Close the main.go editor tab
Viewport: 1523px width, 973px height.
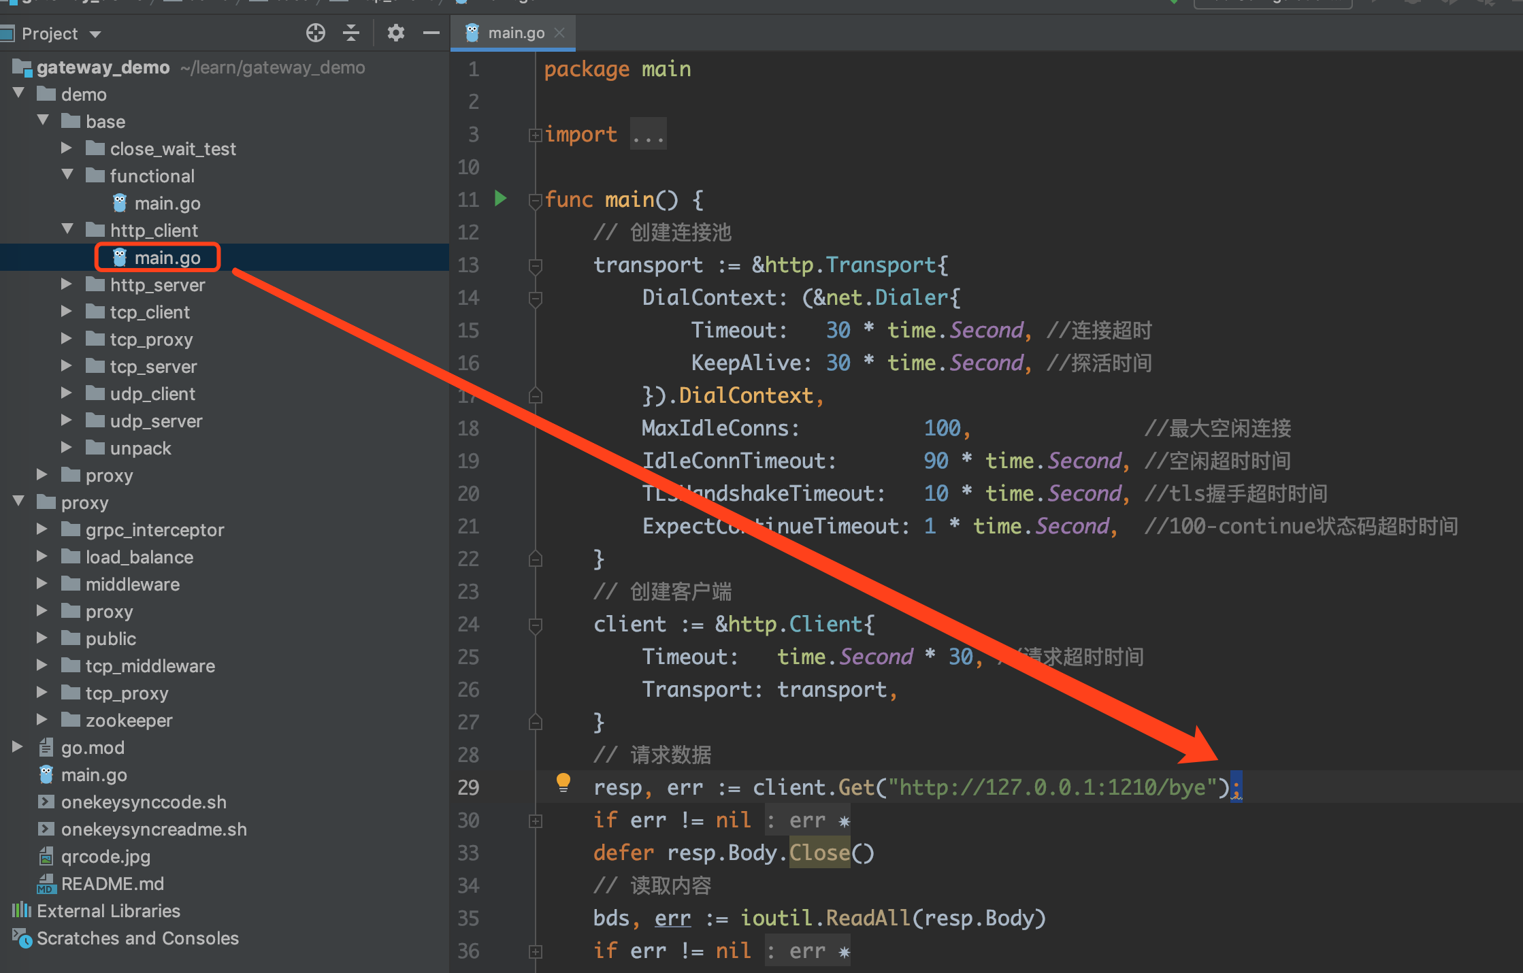tap(559, 33)
